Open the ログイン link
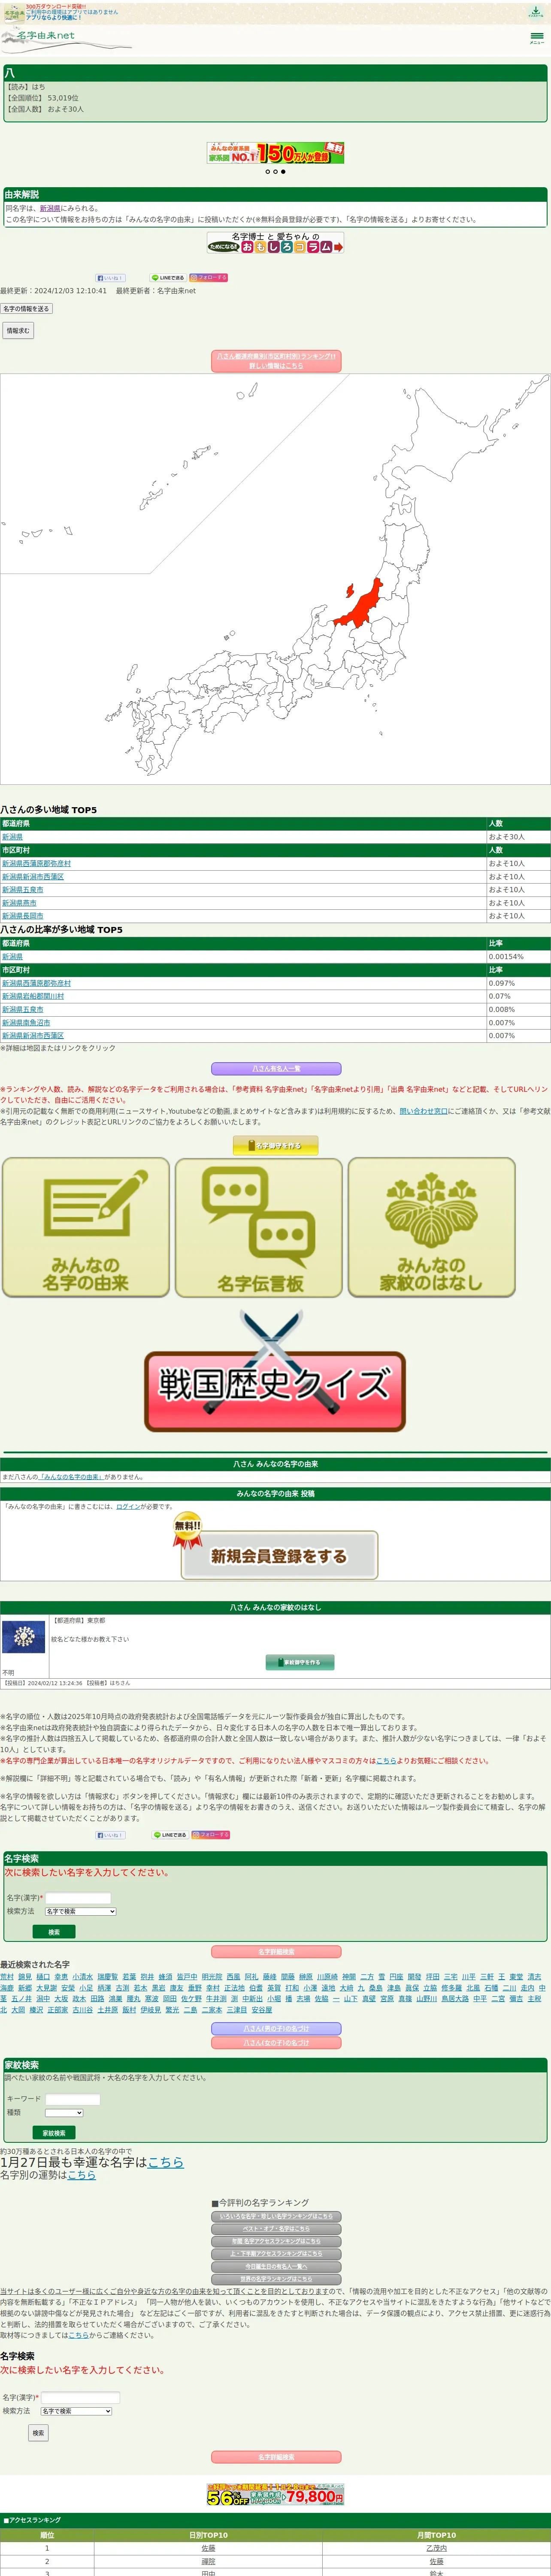 click(128, 1507)
